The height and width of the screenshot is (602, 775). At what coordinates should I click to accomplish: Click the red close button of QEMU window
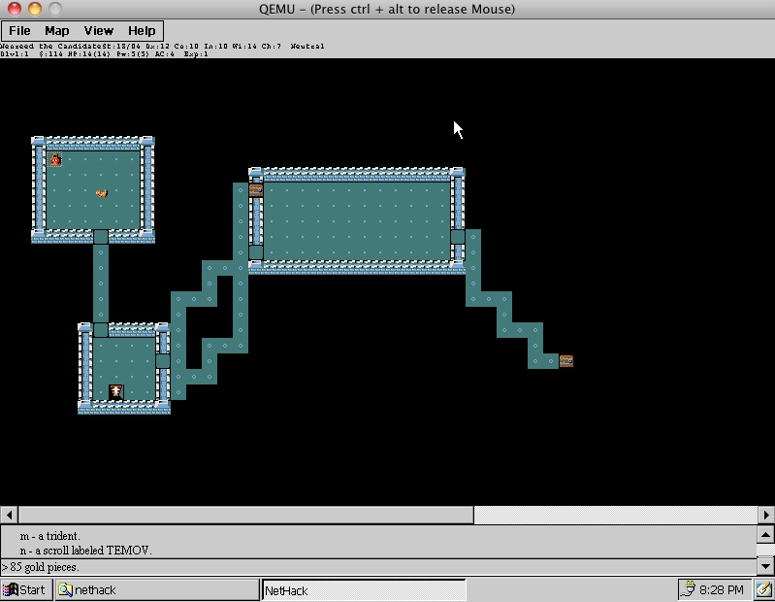pyautogui.click(x=15, y=9)
